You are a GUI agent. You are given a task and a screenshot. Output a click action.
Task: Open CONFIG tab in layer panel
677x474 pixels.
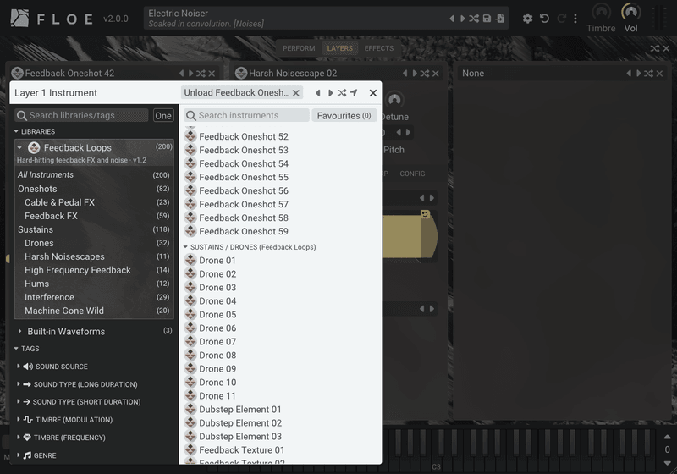(412, 174)
